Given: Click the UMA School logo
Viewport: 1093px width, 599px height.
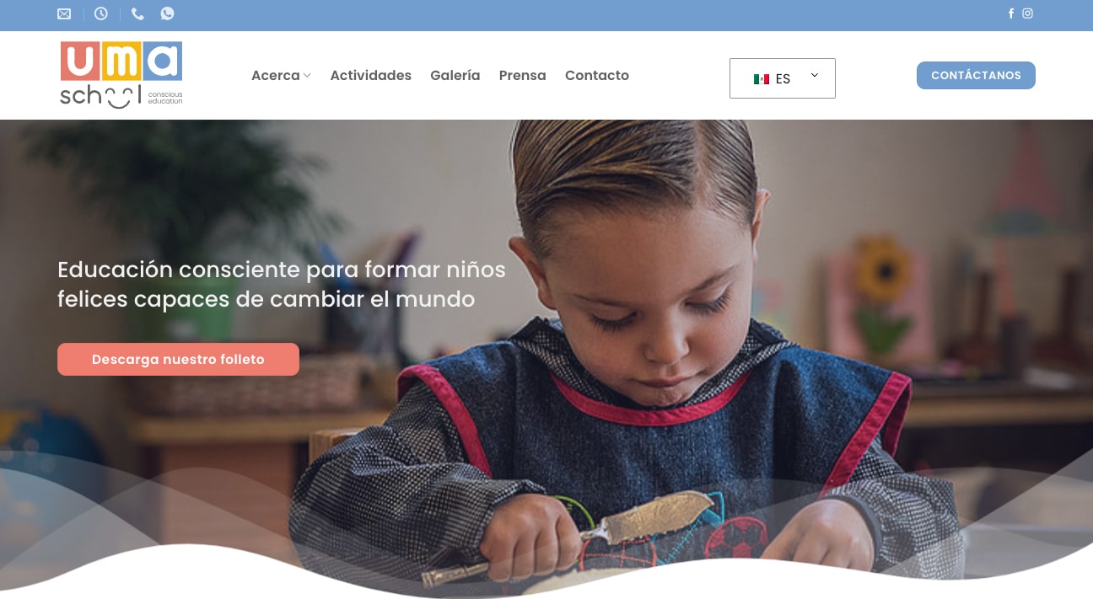Looking at the screenshot, I should tap(121, 75).
